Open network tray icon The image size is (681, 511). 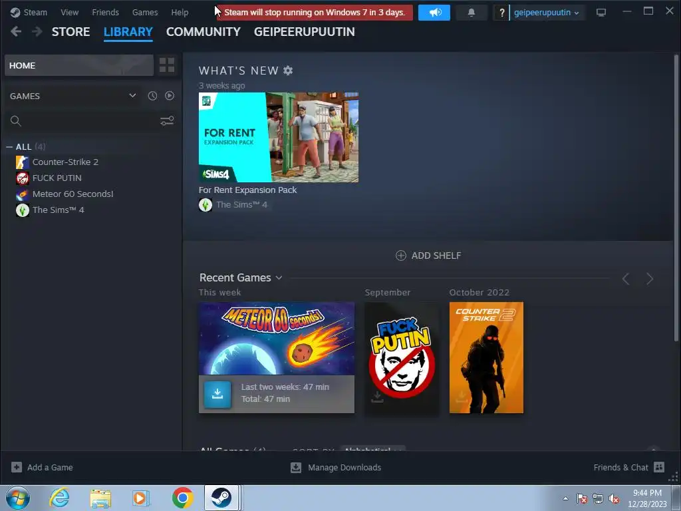[598, 498]
